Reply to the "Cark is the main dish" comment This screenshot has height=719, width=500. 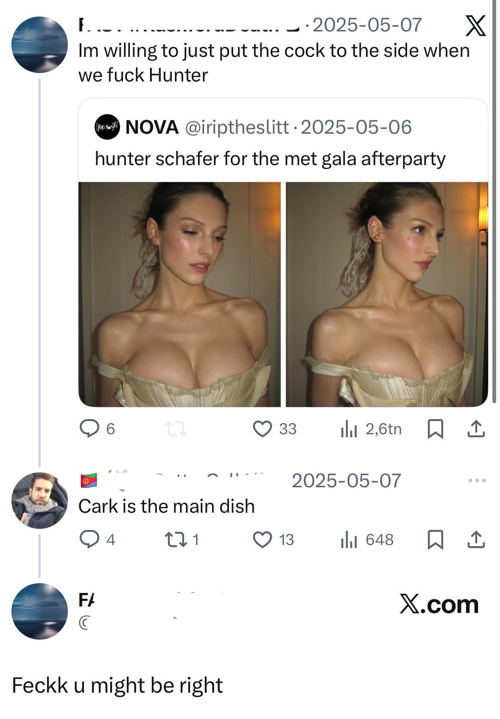(x=89, y=539)
